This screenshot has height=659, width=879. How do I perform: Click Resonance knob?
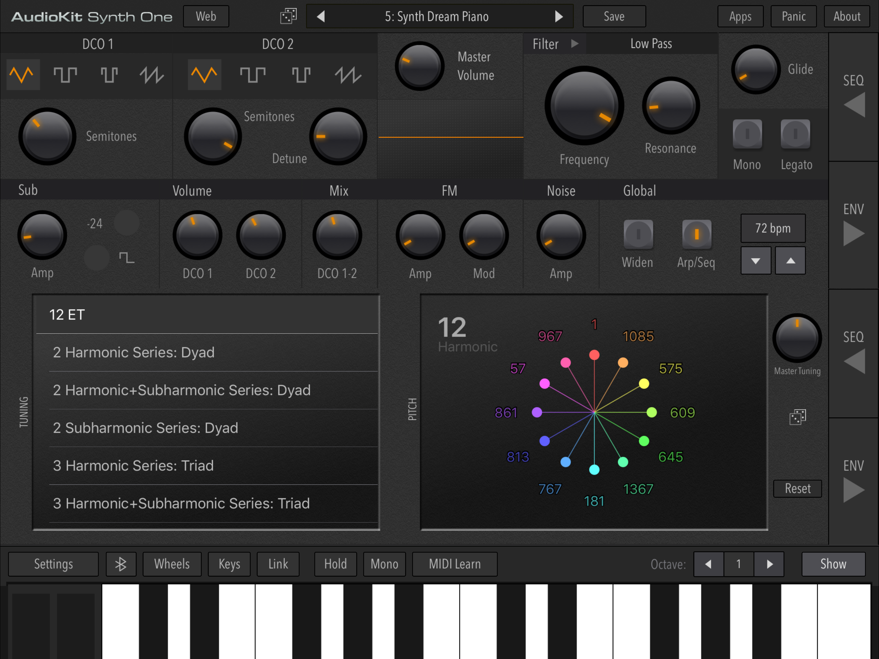pyautogui.click(x=671, y=106)
